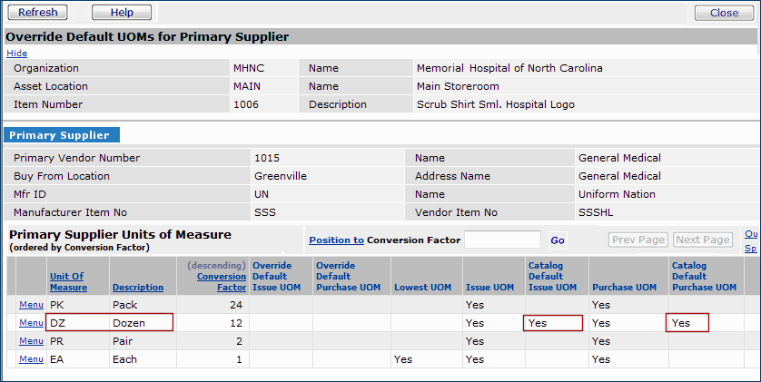Click the Position to link
The height and width of the screenshot is (382, 761).
coord(336,240)
